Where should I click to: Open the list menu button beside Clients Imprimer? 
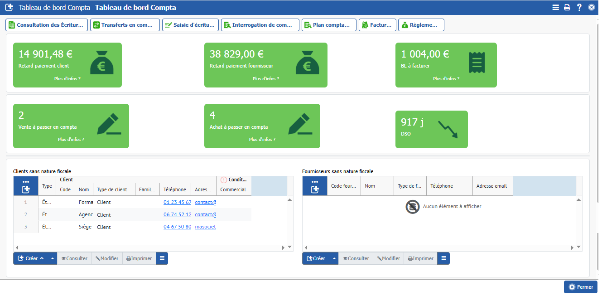coord(162,258)
